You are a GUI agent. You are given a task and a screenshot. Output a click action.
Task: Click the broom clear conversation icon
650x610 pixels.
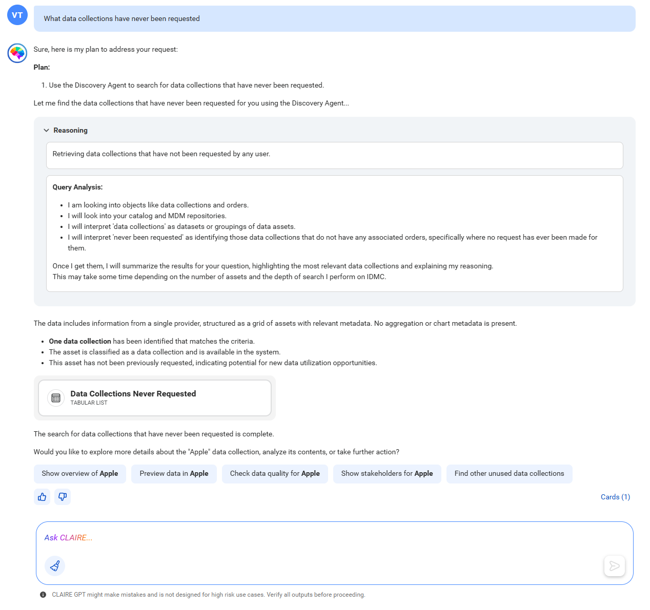point(55,566)
